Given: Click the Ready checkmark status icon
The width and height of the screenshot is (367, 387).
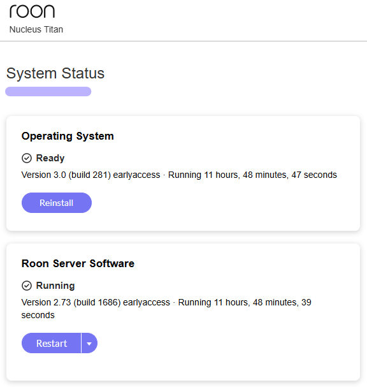Looking at the screenshot, I should (27, 158).
